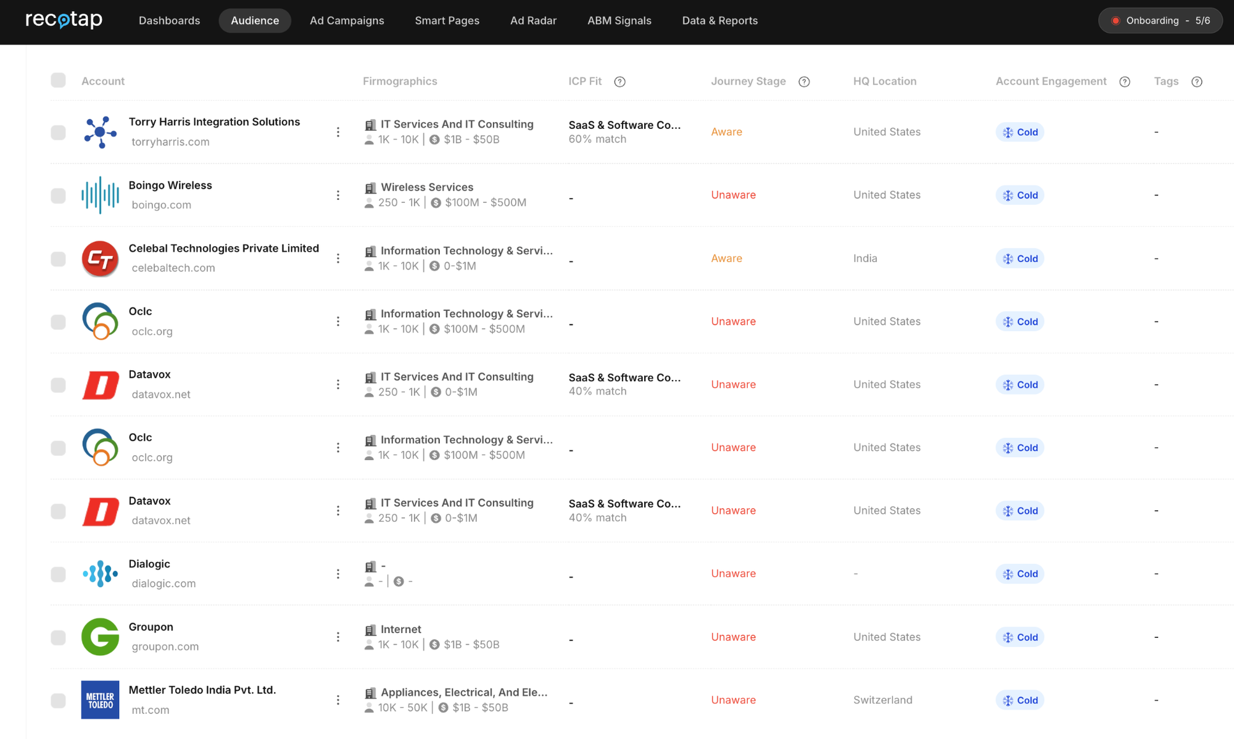Open the Torry Harris Integration Solutions account
Viewport: 1234px width, 739px height.
pos(214,122)
